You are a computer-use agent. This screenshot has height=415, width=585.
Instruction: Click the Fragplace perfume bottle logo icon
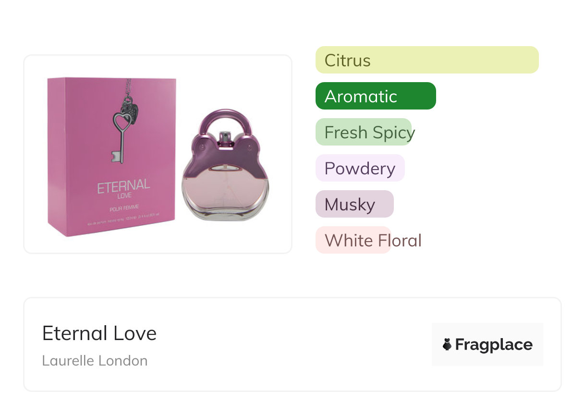(x=447, y=344)
